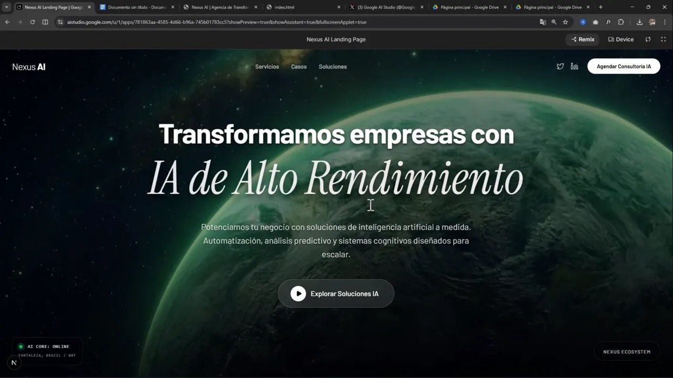The width and height of the screenshot is (673, 378).
Task: Go forward in browser history
Action: 20,22
